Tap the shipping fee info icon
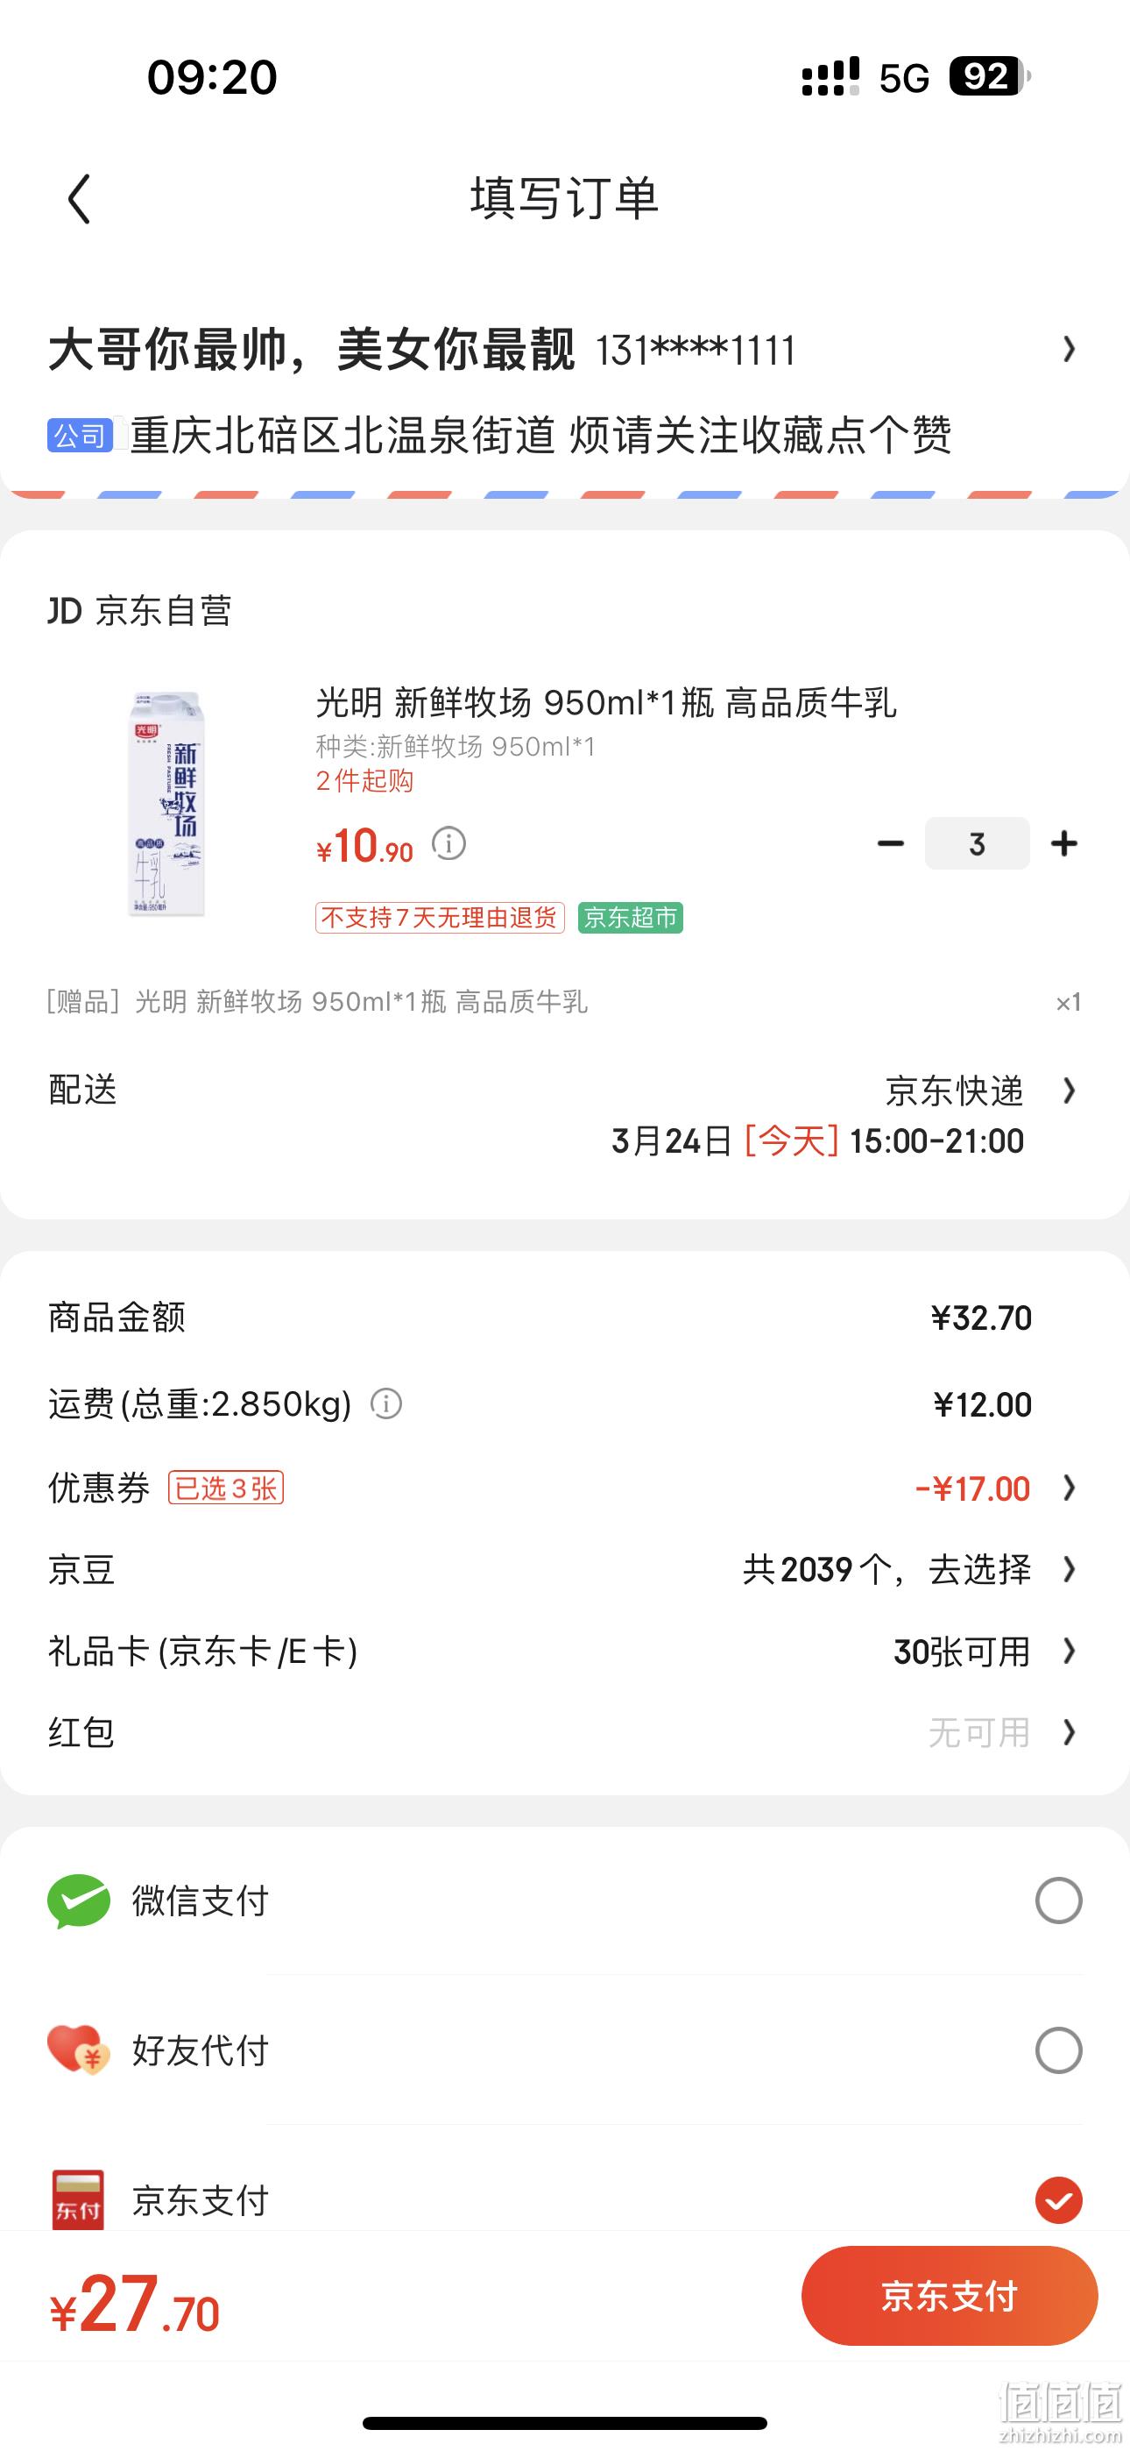This screenshot has width=1130, height=2451. pos(386,1403)
